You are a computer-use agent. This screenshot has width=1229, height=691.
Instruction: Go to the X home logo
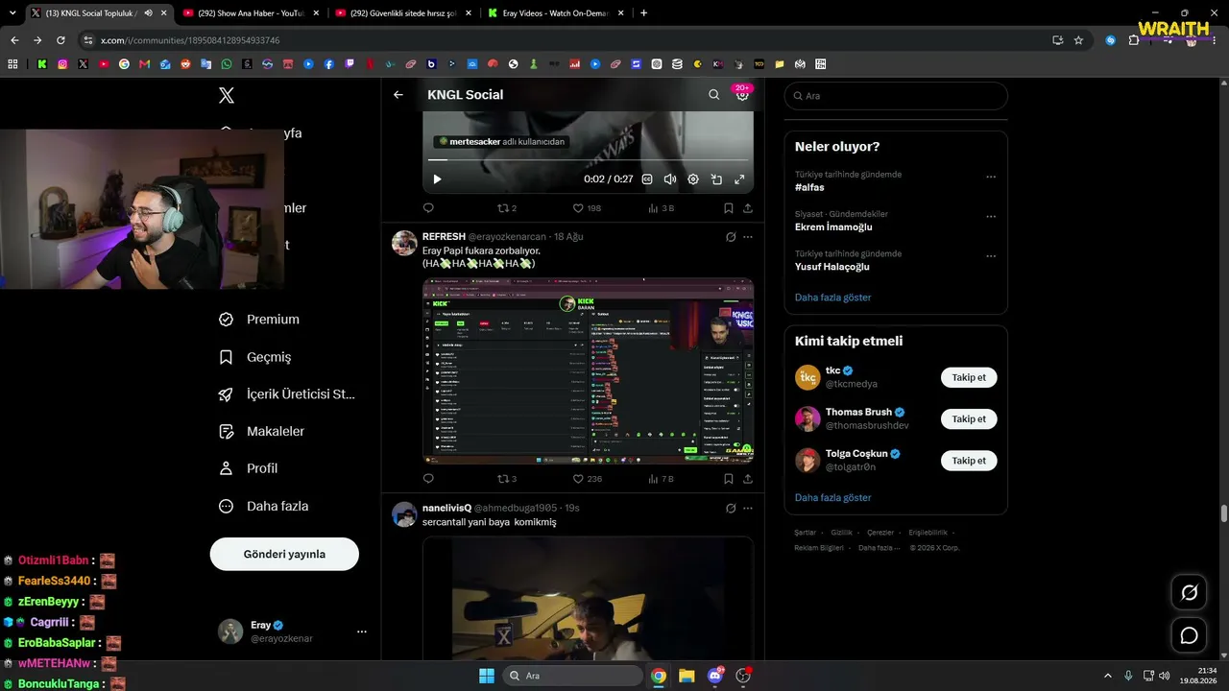[227, 95]
